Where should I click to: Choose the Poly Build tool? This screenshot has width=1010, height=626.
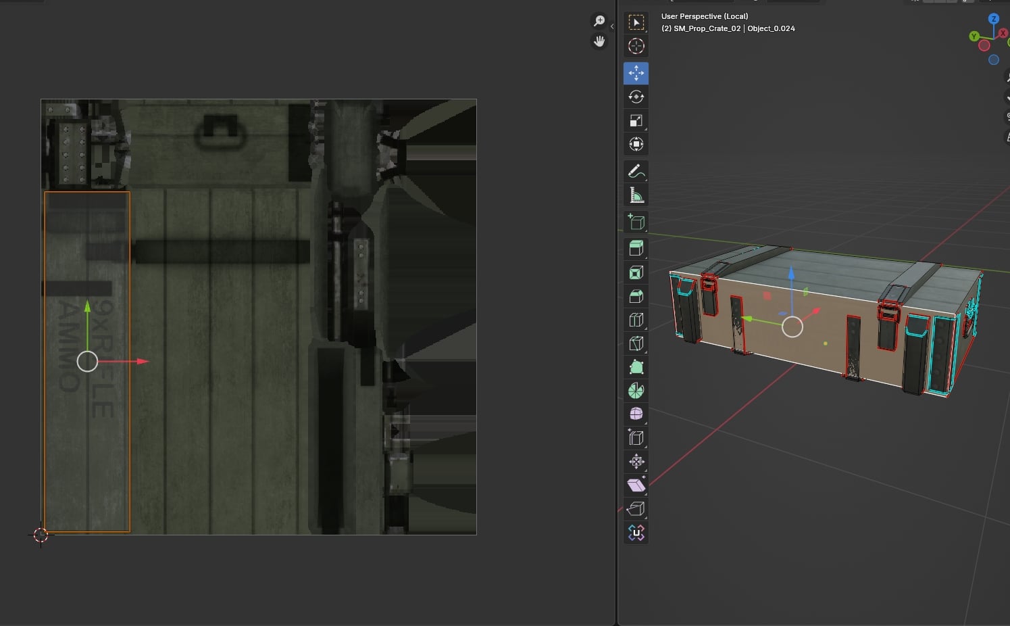coord(636,367)
